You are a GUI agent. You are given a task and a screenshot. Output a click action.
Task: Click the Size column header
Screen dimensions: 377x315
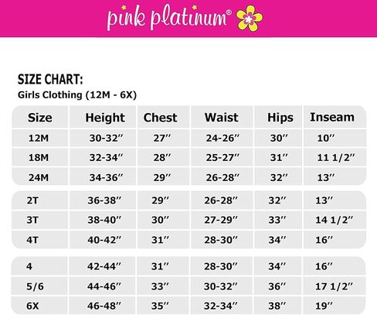tap(40, 118)
